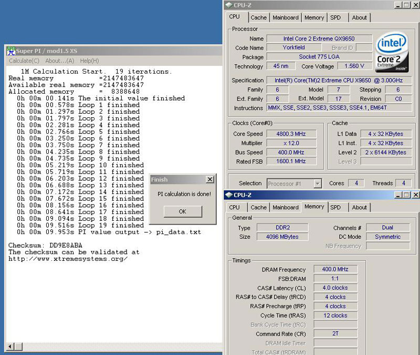This screenshot has height=355, width=420.
Task: Close the Finish dialog with its X button
Action: click(210, 179)
